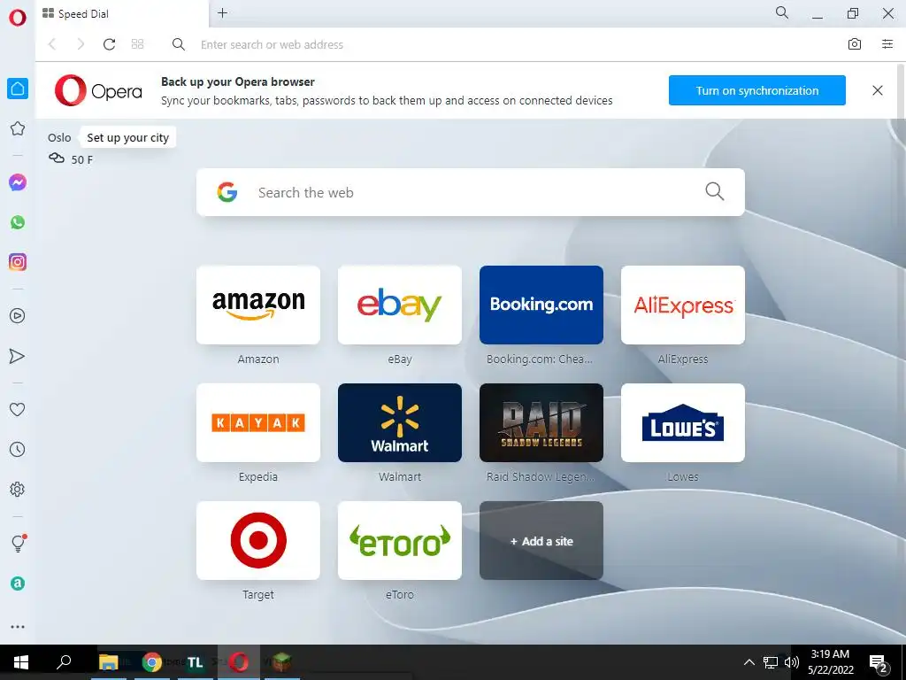The height and width of the screenshot is (680, 906).
Task: Open Instagram in the sidebar
Action: (18, 262)
